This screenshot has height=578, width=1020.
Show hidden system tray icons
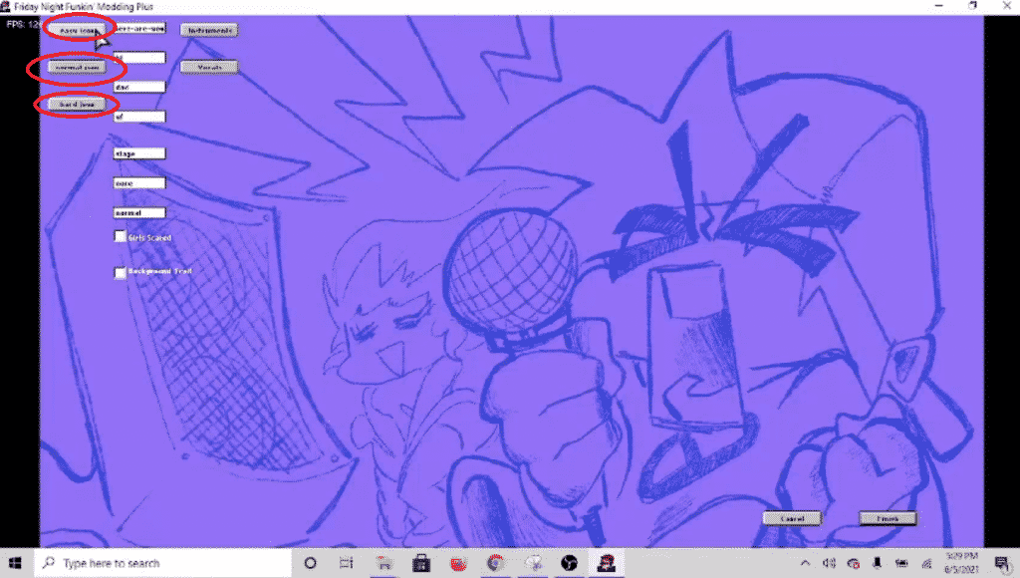point(807,562)
